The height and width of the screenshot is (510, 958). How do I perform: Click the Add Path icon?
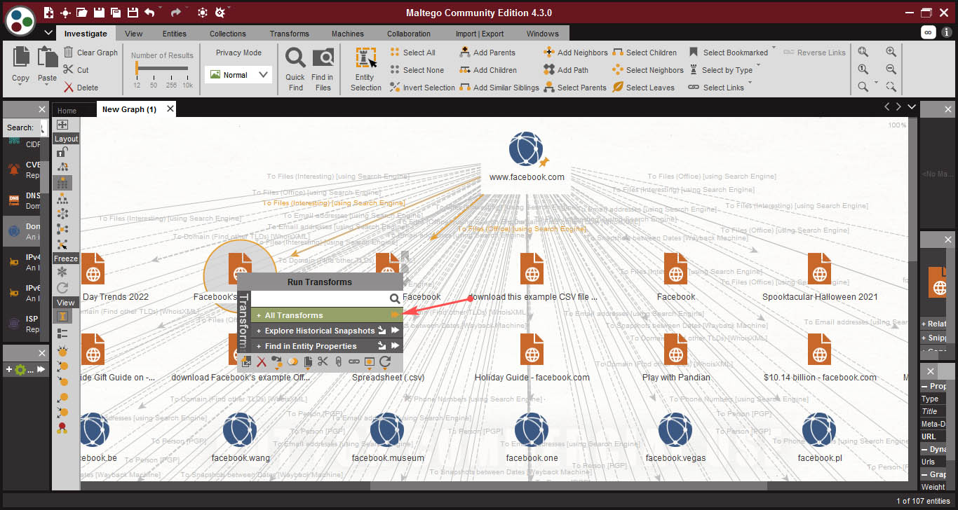pyautogui.click(x=549, y=70)
